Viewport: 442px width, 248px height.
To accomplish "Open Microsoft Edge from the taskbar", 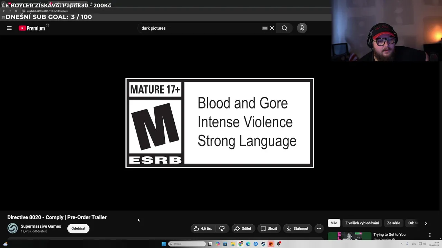I will pyautogui.click(x=248, y=244).
